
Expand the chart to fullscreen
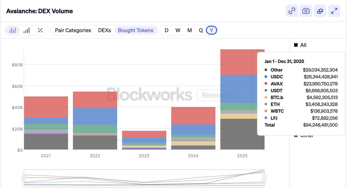(334, 11)
